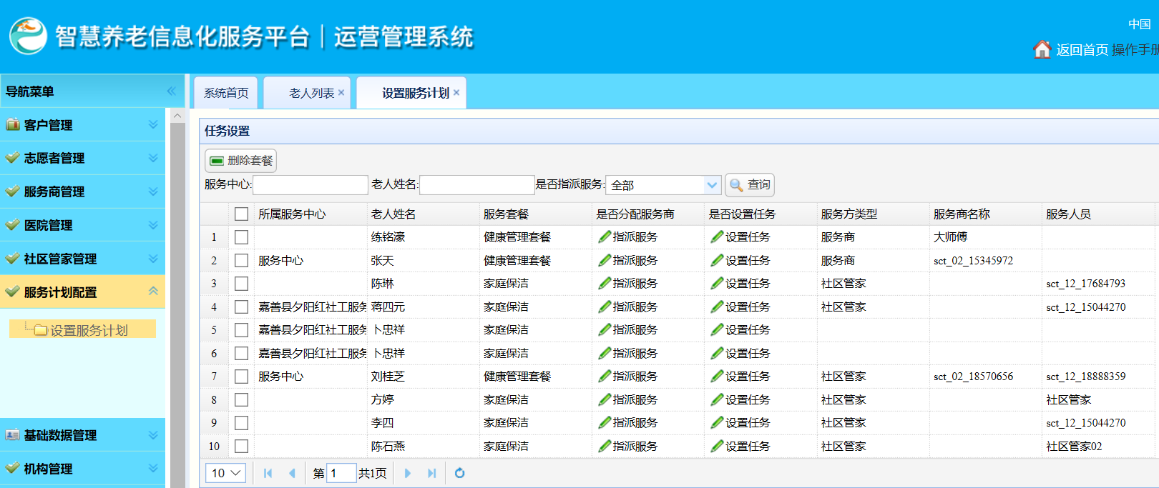Image resolution: width=1159 pixels, height=488 pixels.
Task: Click 指派服务 pencil icon for 练铭濠
Action: (605, 237)
